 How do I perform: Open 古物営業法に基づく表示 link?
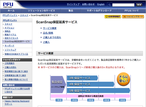pos(15,75)
